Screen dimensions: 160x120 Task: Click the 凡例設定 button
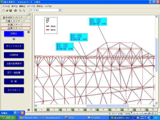point(14,55)
